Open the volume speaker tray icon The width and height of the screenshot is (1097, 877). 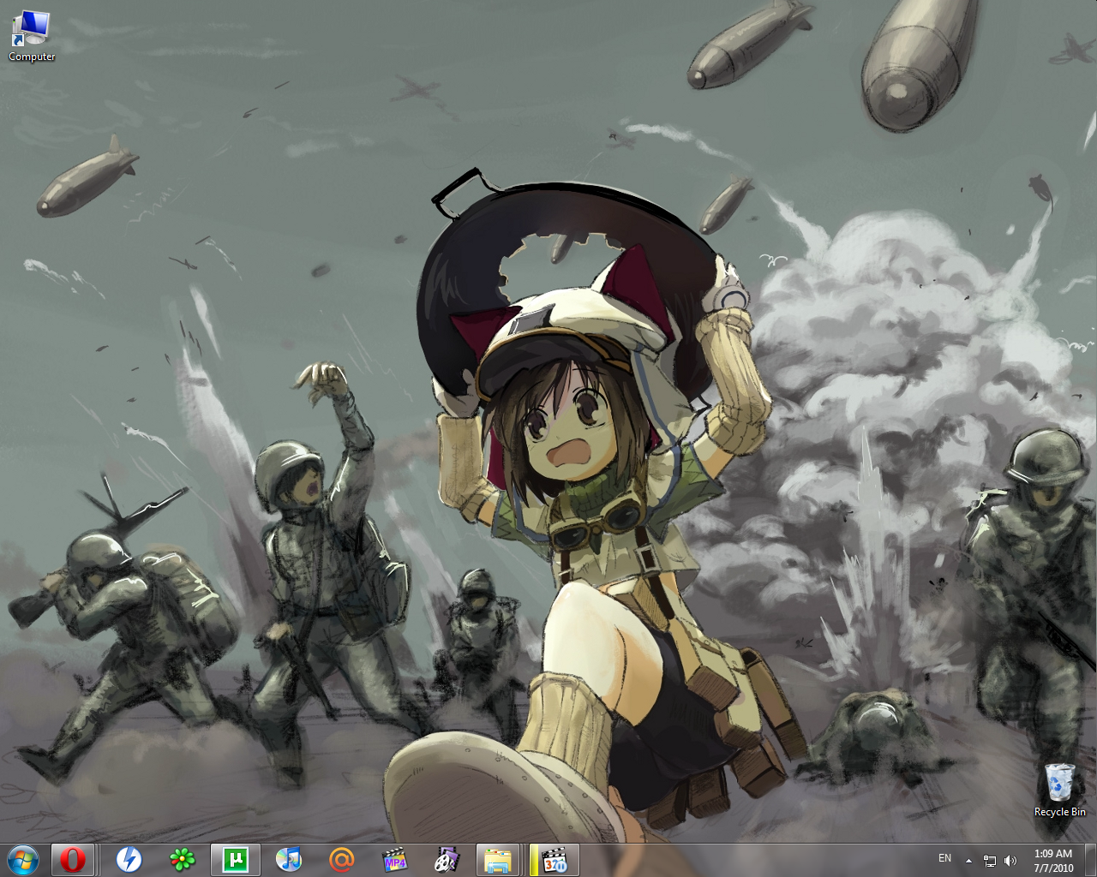(x=1010, y=861)
